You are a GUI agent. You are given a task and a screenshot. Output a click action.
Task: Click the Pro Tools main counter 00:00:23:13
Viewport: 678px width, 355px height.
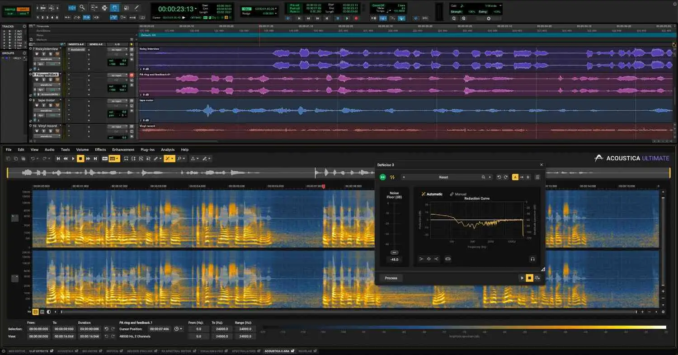click(x=175, y=9)
